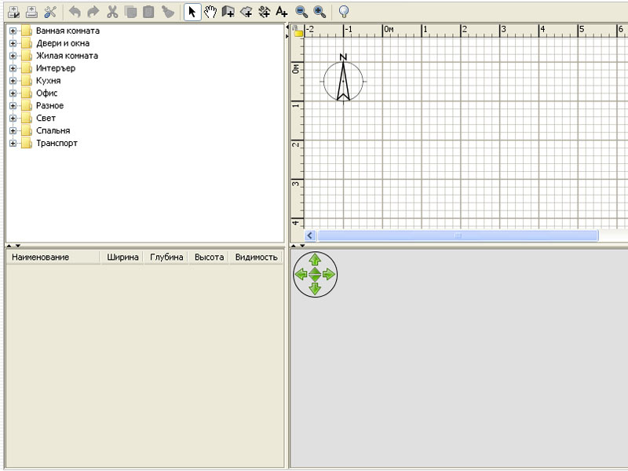Select the Спальня tree item
The image size is (628, 471).
tap(53, 130)
